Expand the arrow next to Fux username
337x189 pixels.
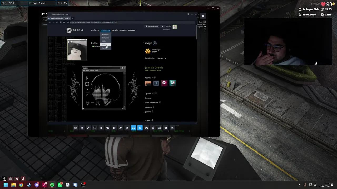(97, 43)
